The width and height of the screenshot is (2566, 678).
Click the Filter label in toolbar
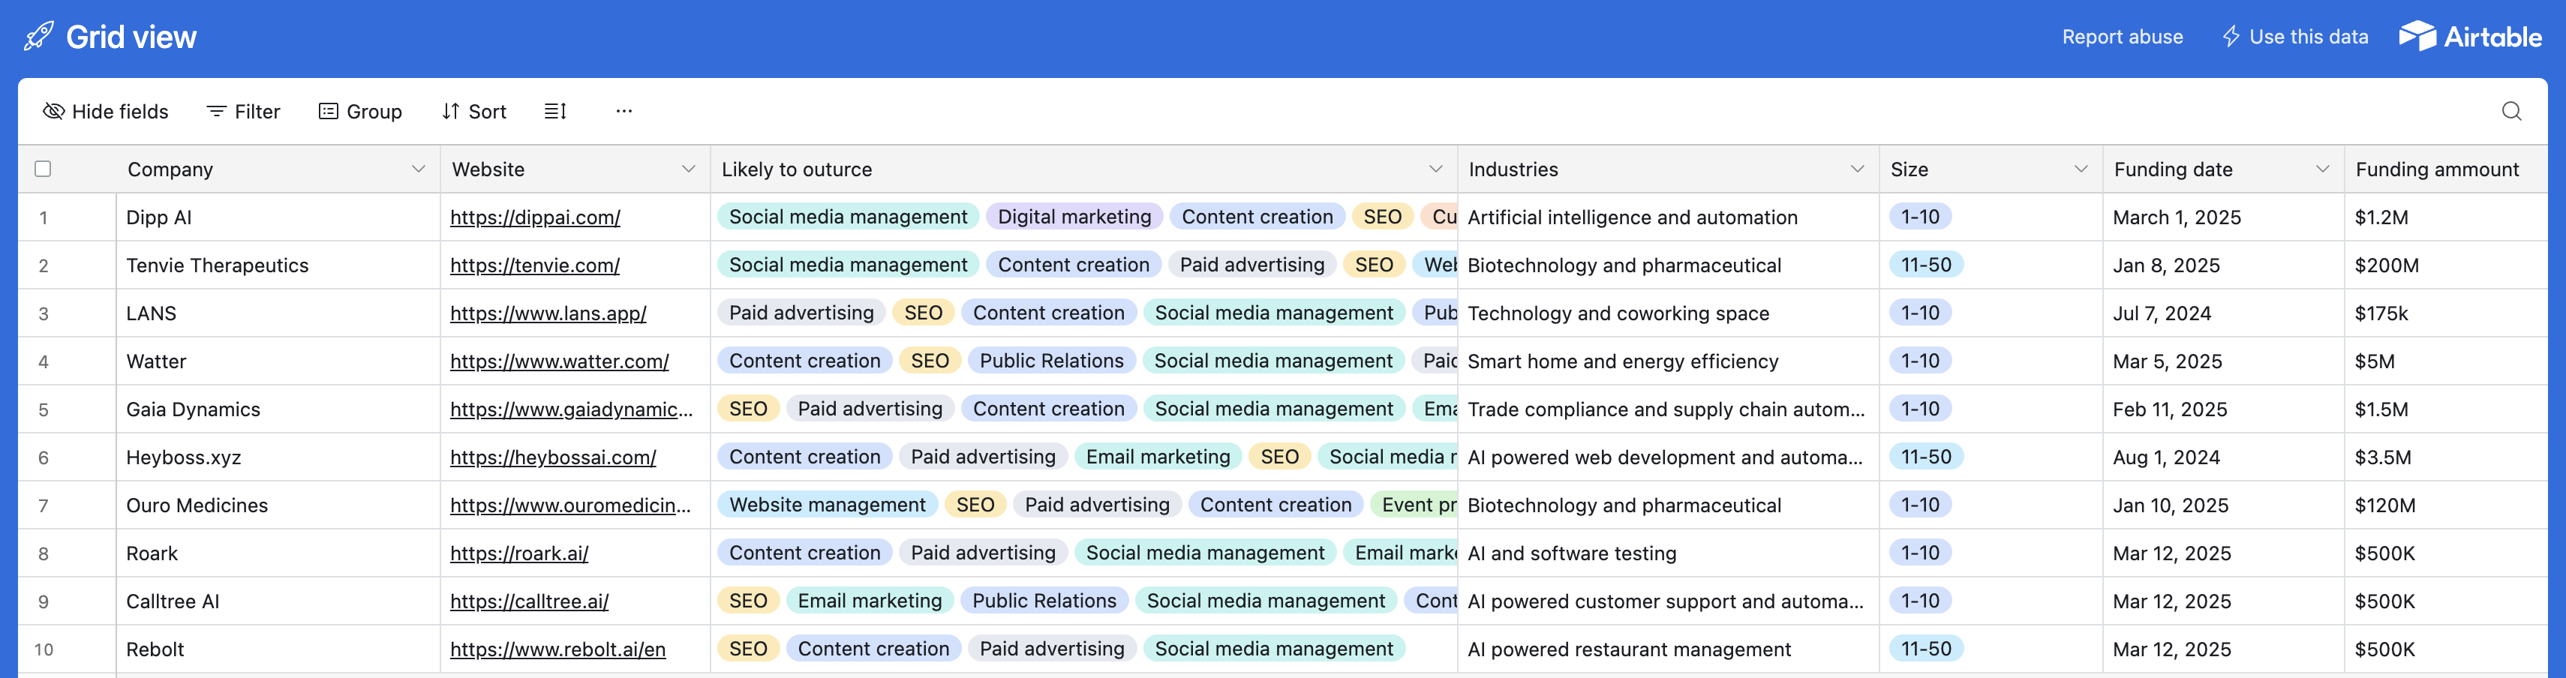pyautogui.click(x=257, y=112)
